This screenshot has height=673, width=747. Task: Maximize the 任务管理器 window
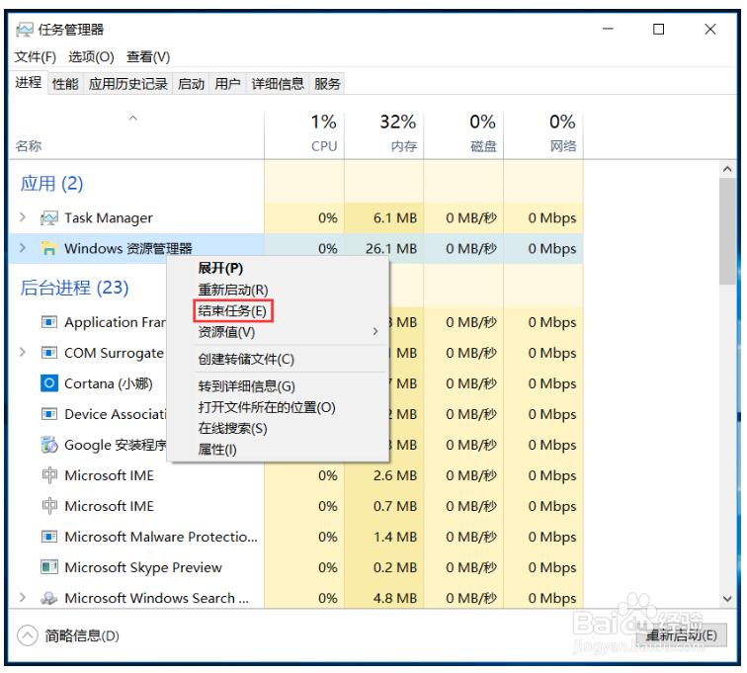pyautogui.click(x=658, y=29)
